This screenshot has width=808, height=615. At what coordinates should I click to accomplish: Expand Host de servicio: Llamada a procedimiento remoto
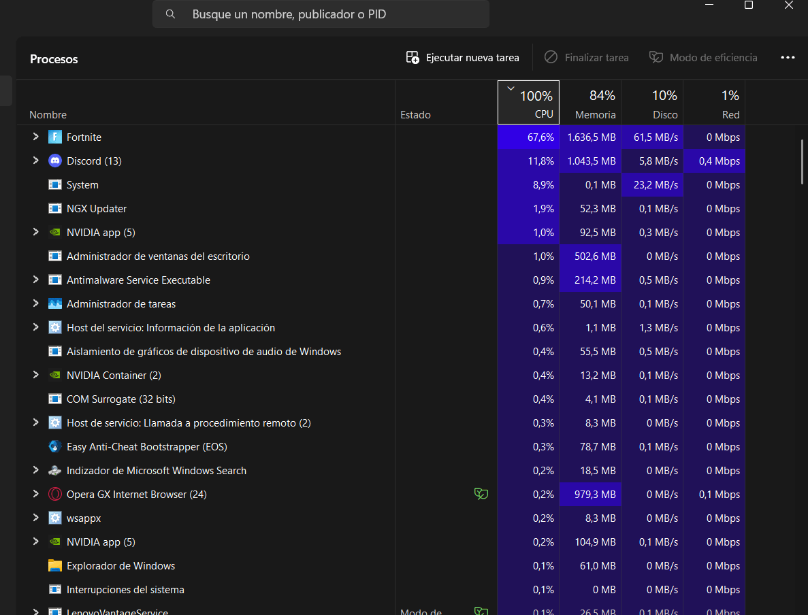(35, 422)
